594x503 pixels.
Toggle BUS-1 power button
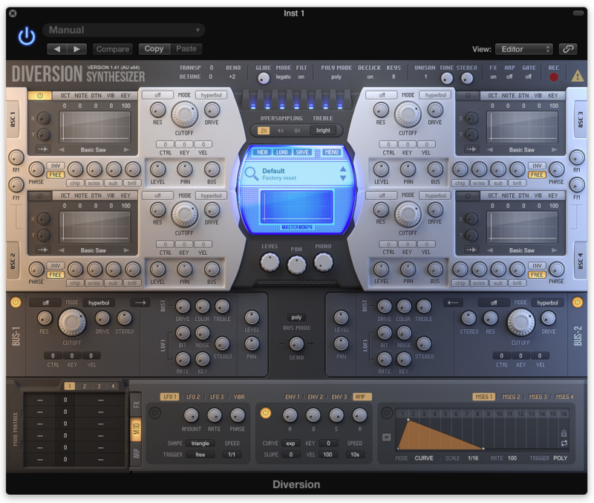point(16,302)
